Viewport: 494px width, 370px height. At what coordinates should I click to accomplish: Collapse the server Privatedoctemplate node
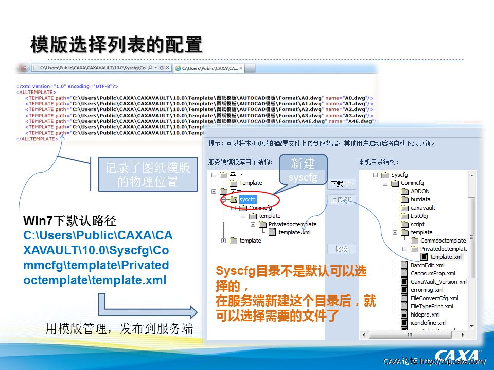(x=253, y=224)
